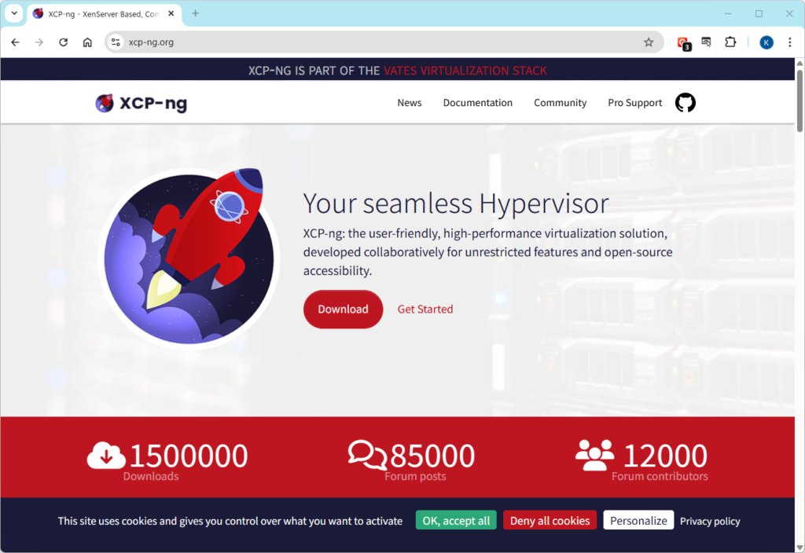Image resolution: width=805 pixels, height=553 pixels.
Task: Click Personalize cookie settings
Action: coord(638,521)
